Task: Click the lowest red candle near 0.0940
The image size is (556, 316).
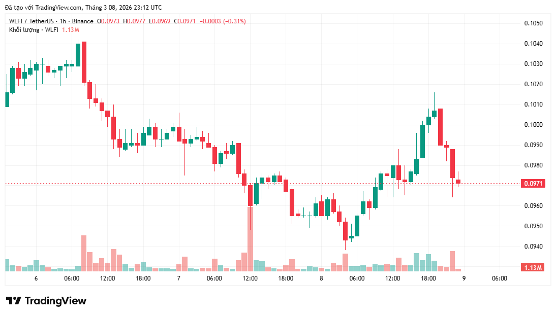Action: tap(345, 231)
